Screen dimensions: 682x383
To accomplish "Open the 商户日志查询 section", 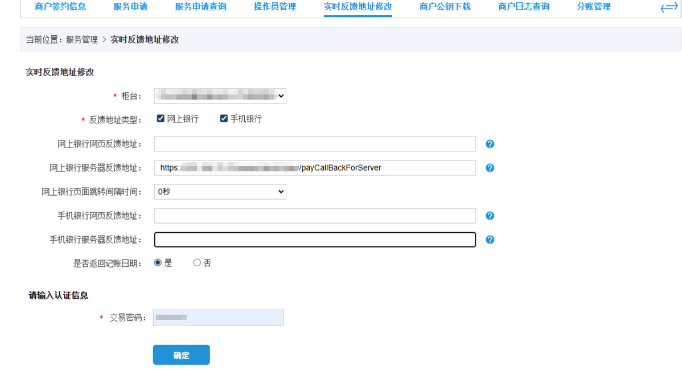I will [x=525, y=7].
